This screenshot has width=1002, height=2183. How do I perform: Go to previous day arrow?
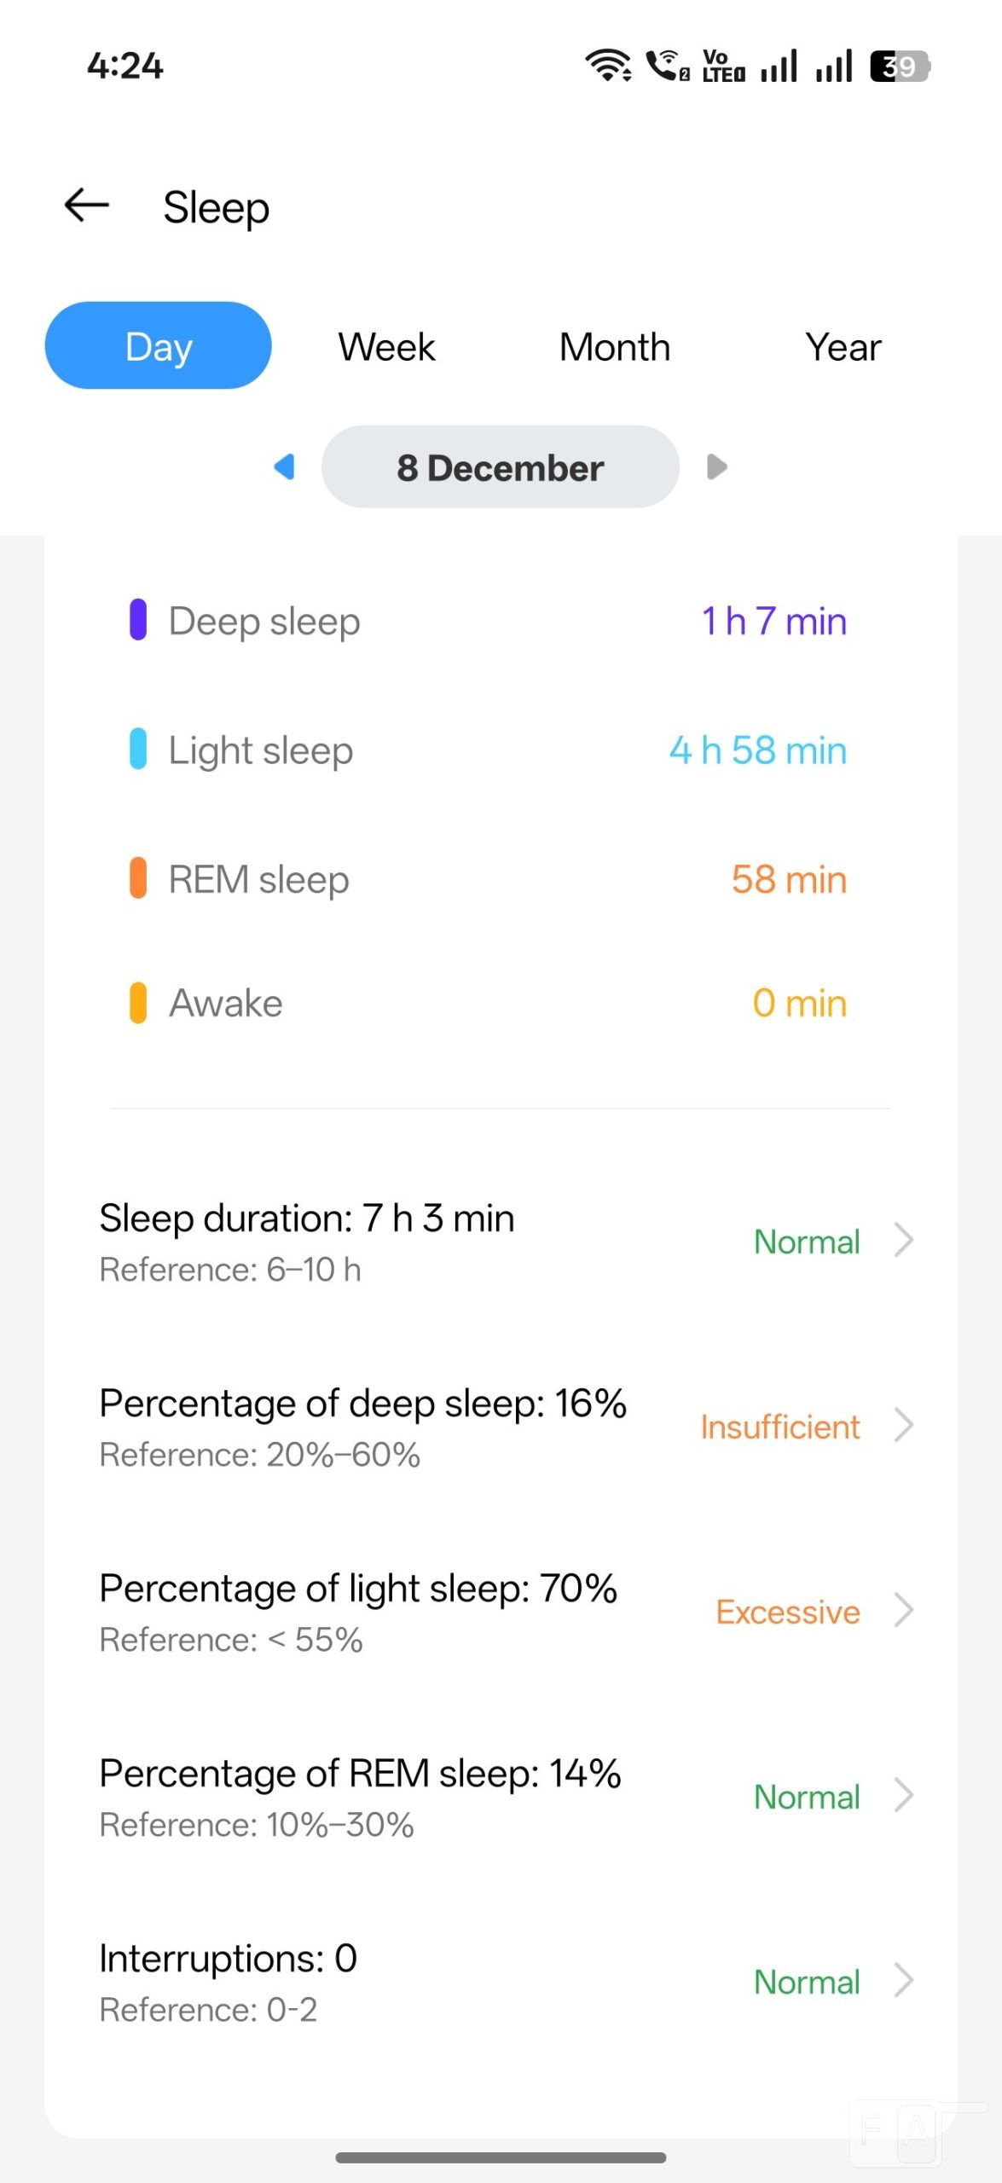pos(285,466)
